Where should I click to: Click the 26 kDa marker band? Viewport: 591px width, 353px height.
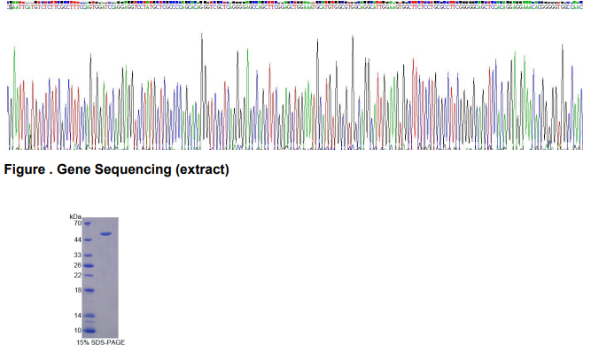[89, 265]
